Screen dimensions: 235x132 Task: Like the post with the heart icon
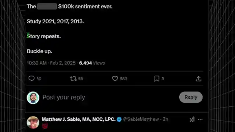tap(115, 78)
